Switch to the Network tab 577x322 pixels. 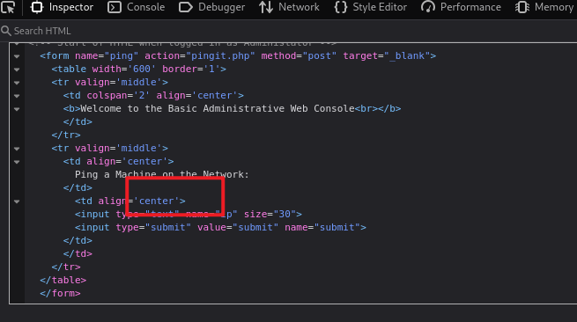pyautogui.click(x=289, y=7)
